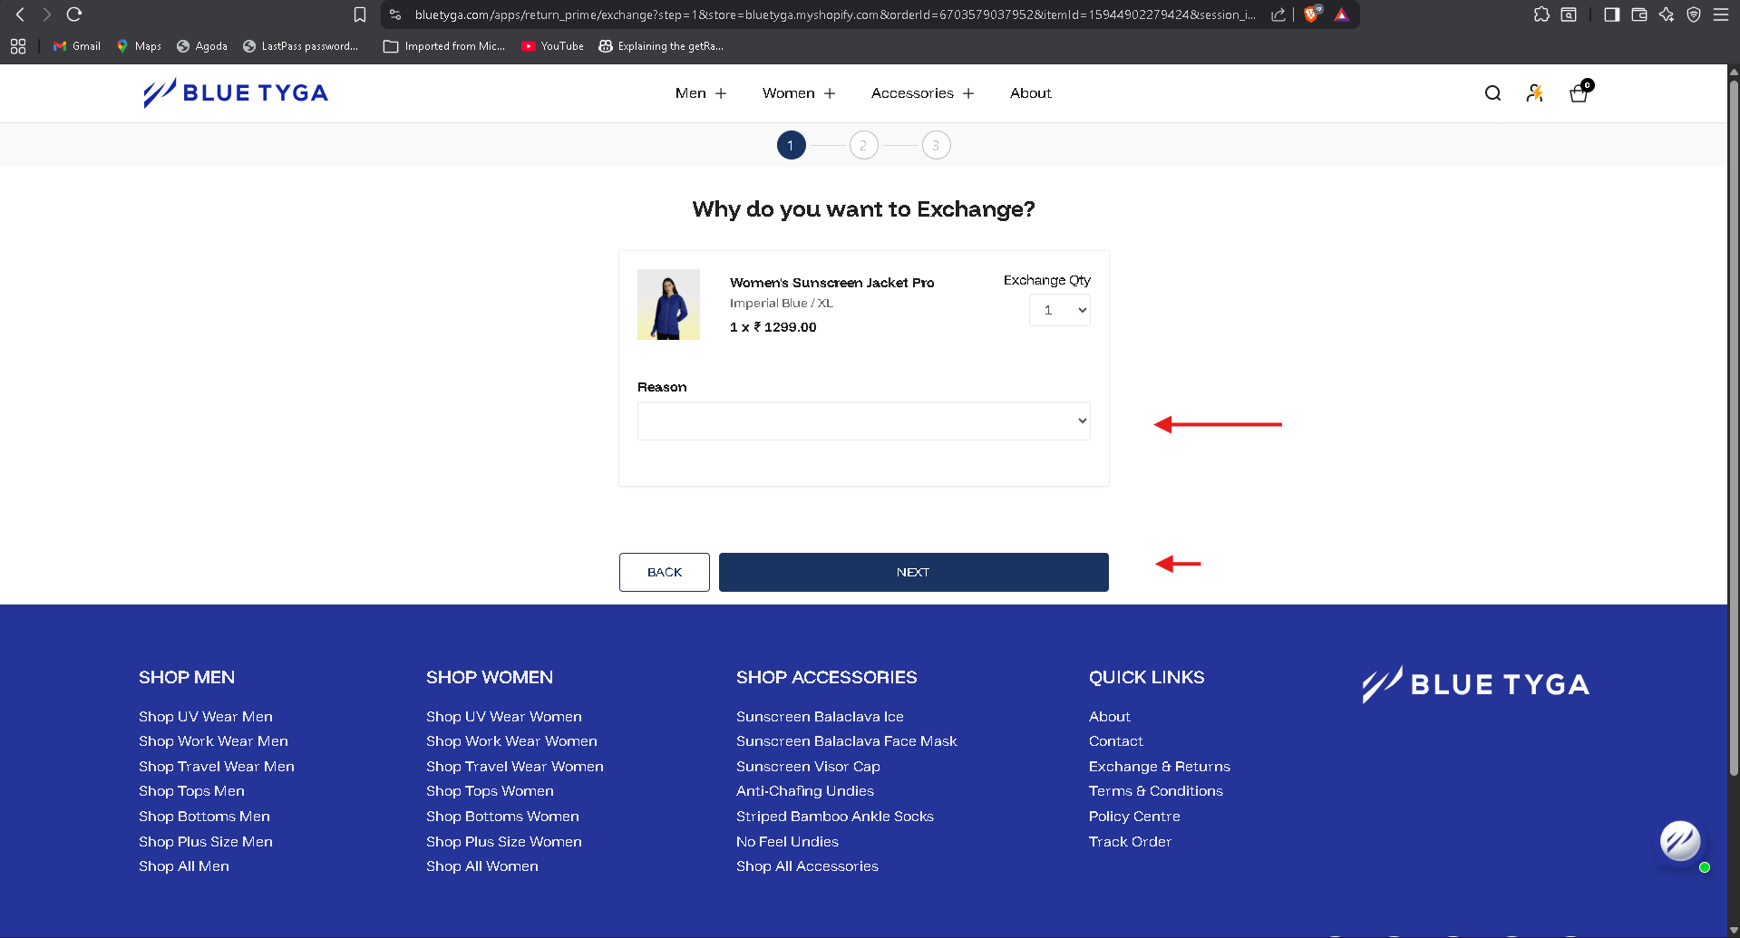The width and height of the screenshot is (1740, 938).
Task: Open site information icon beside the URL
Action: point(395,15)
